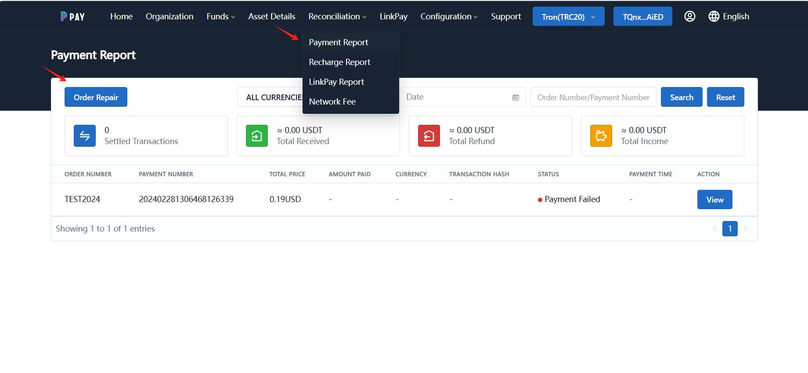Click the Reset button
This screenshot has height=373, width=808.
click(x=725, y=97)
